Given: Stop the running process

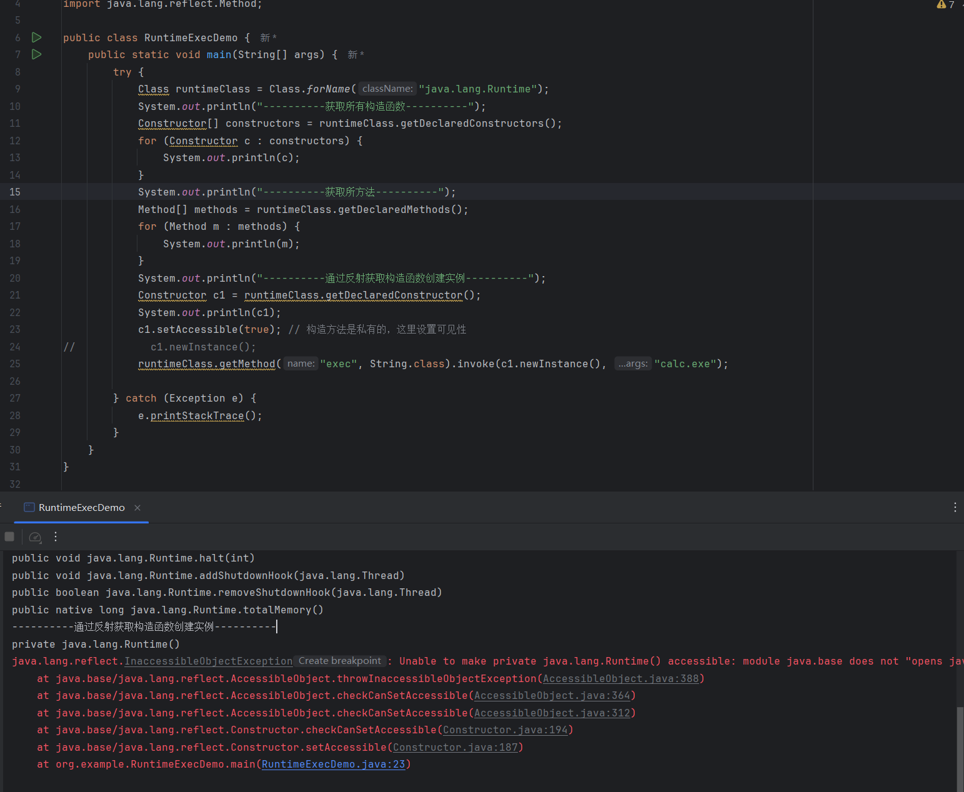Looking at the screenshot, I should (9, 537).
